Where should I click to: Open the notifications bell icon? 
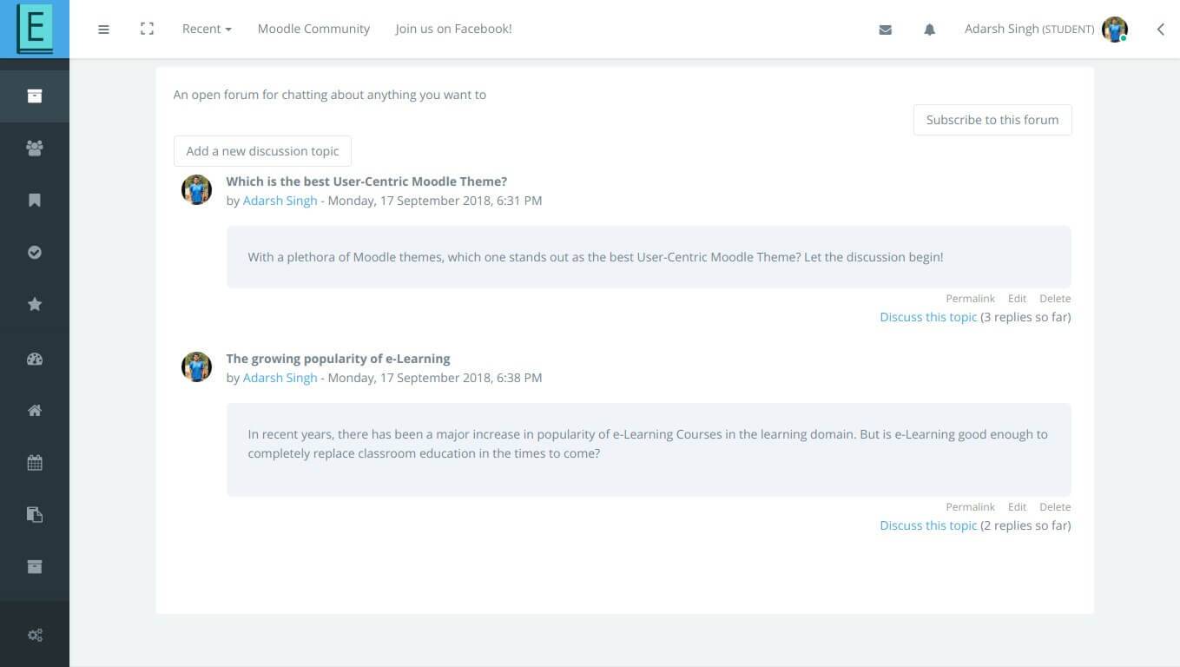pyautogui.click(x=929, y=30)
